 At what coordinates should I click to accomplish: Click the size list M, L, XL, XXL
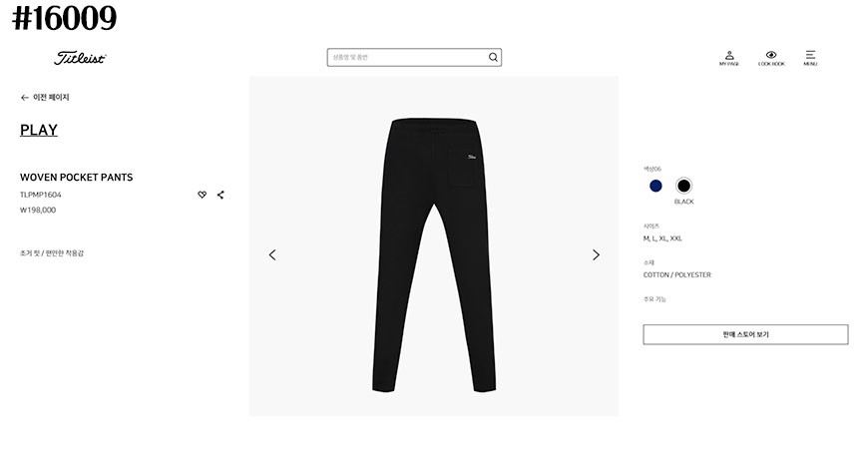pos(662,238)
